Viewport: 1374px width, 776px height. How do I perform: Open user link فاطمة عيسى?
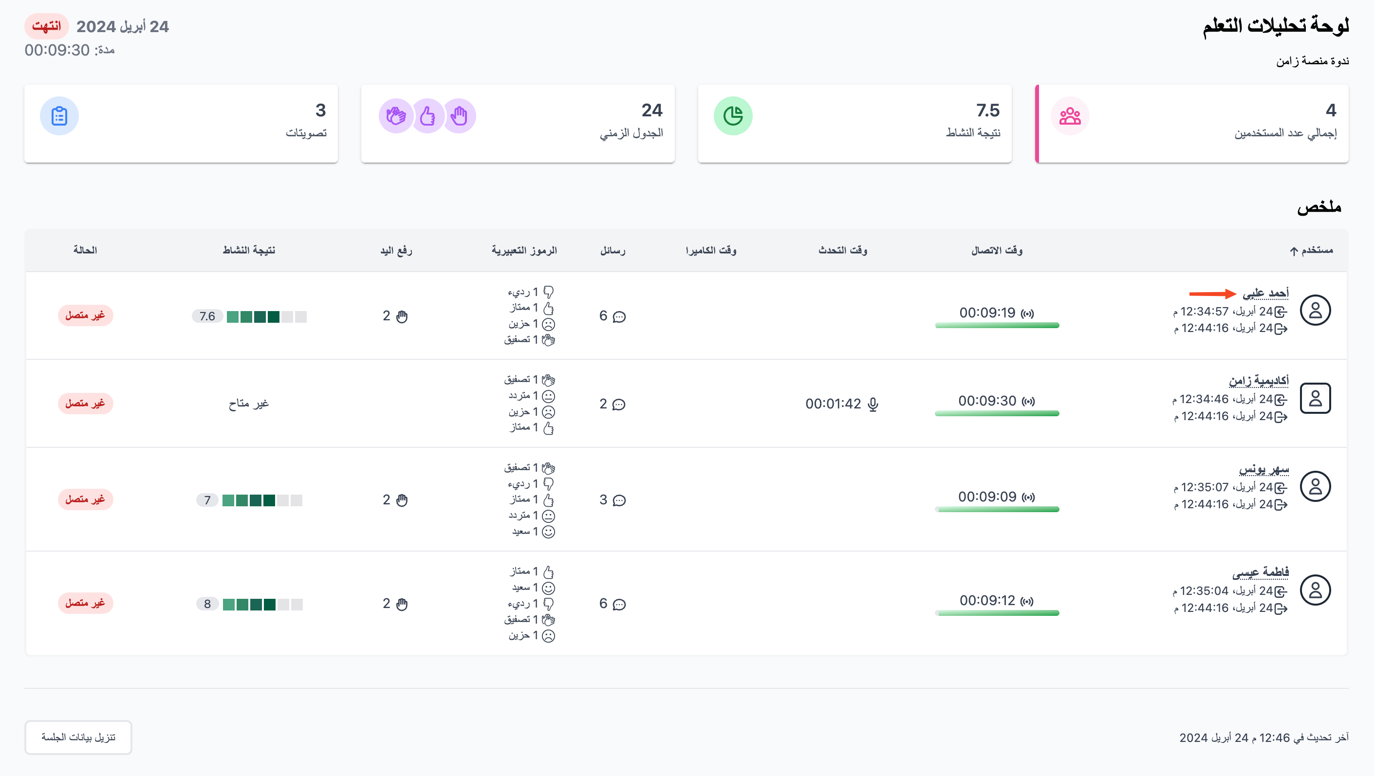[x=1261, y=573]
